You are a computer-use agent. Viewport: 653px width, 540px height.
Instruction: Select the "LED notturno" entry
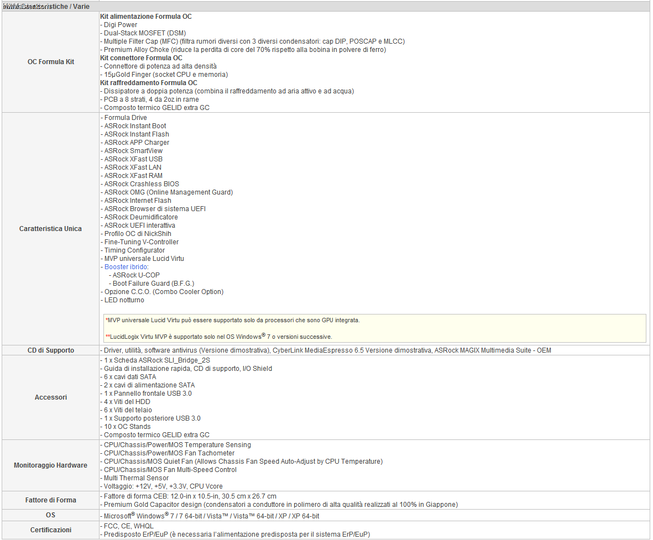tap(122, 301)
